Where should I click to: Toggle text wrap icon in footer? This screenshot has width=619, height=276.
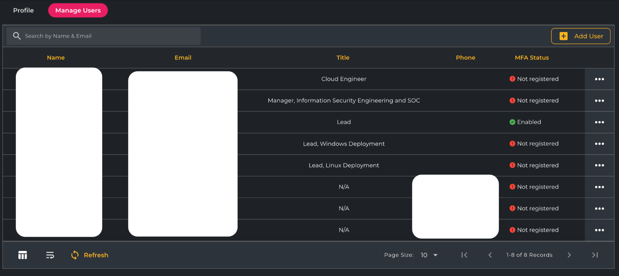pyautogui.click(x=50, y=255)
